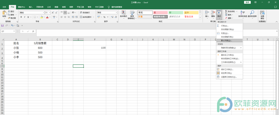Choose Default Width (默认列宽) menu item

229,40
